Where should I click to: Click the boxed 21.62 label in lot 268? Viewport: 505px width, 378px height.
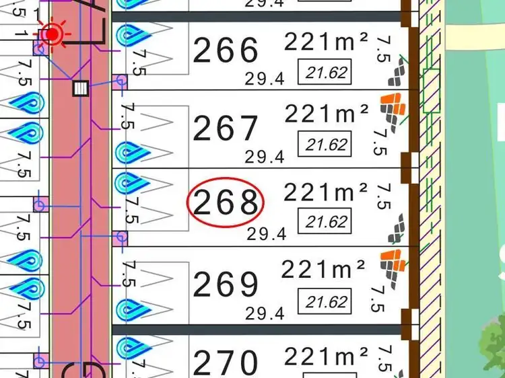pyautogui.click(x=326, y=221)
